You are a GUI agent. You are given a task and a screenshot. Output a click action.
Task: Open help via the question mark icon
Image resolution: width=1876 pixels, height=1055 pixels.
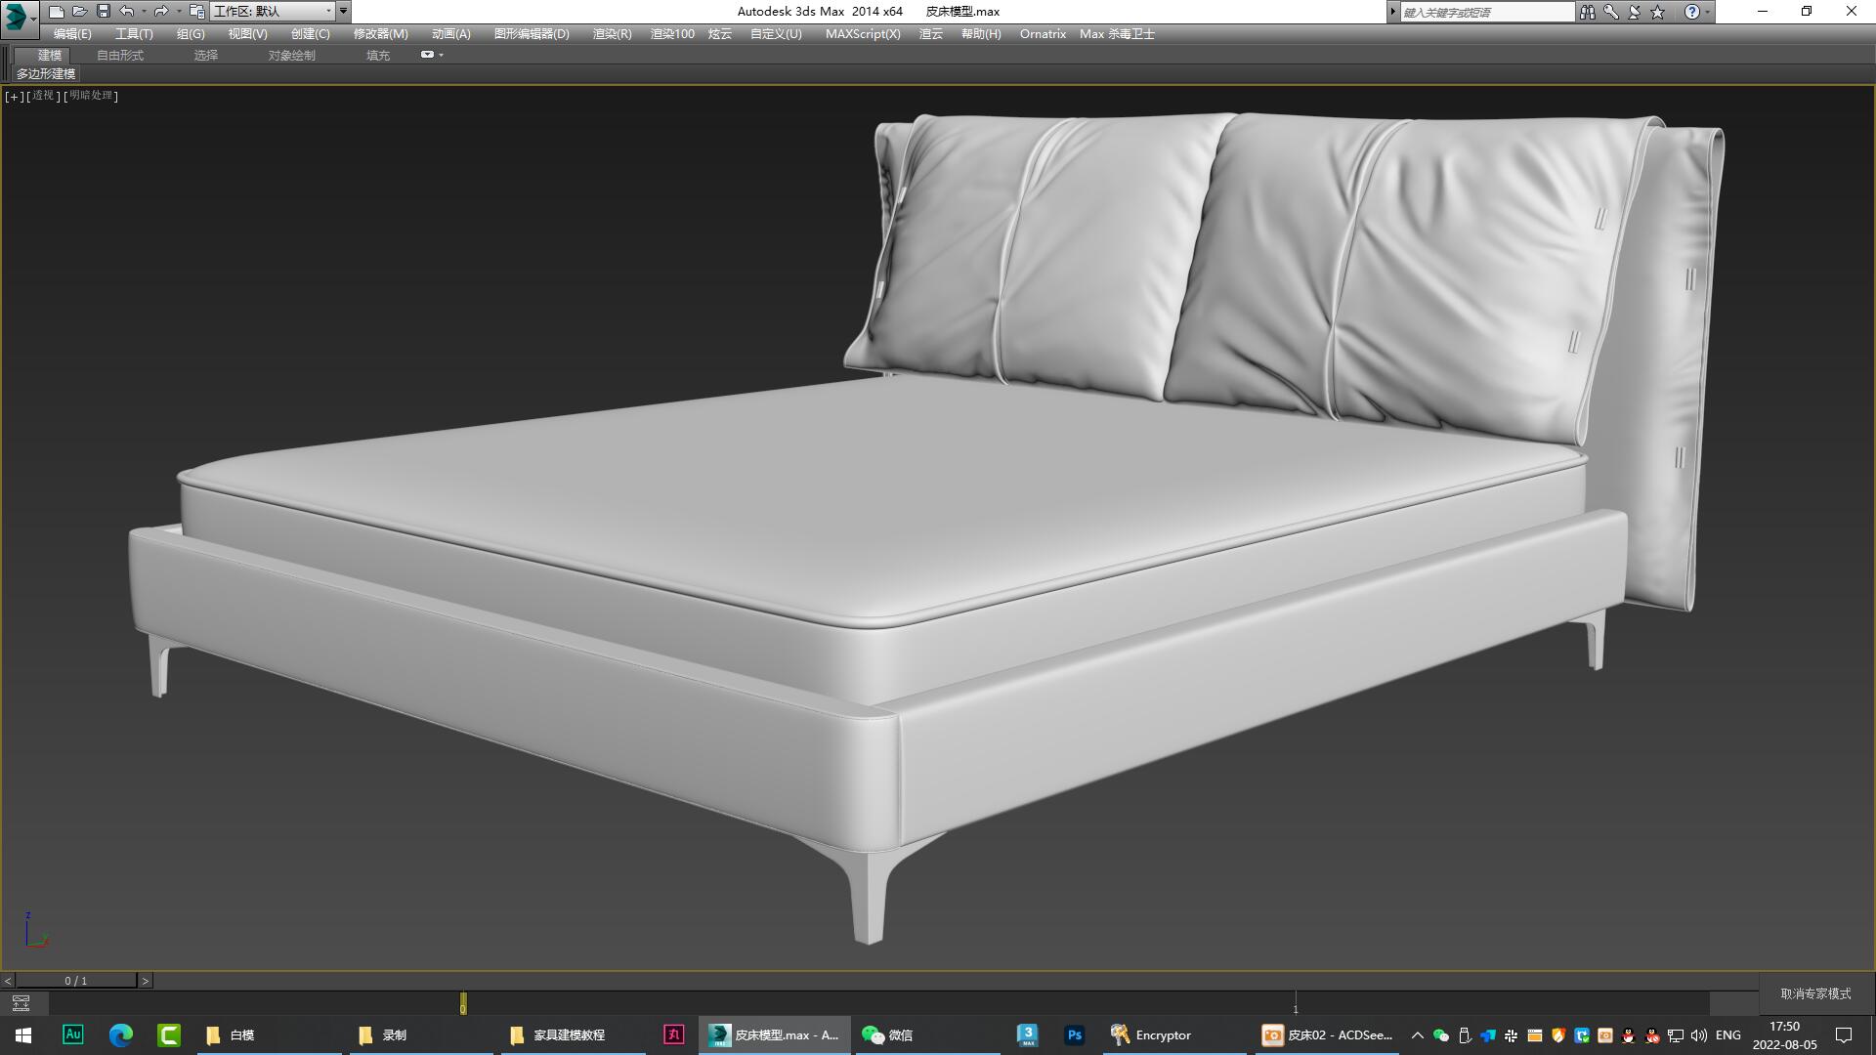1694,12
